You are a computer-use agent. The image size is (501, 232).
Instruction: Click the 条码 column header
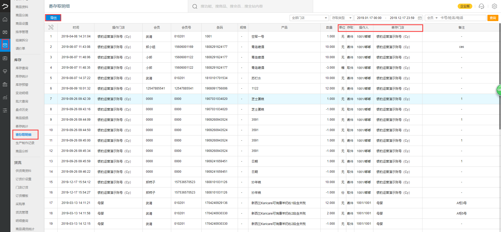point(220,27)
